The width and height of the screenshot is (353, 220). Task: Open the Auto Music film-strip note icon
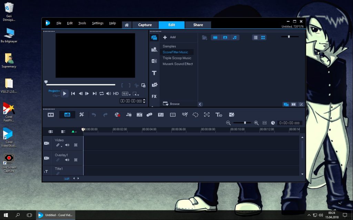click(x=139, y=115)
